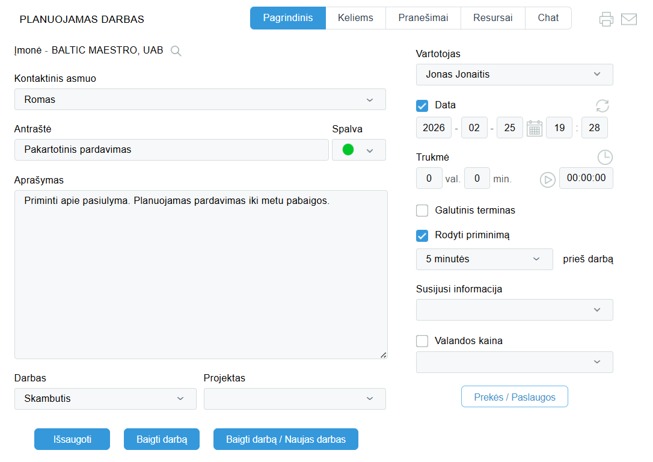Click the year field 2026

pos(434,128)
